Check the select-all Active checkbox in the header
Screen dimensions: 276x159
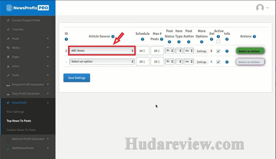point(218,42)
